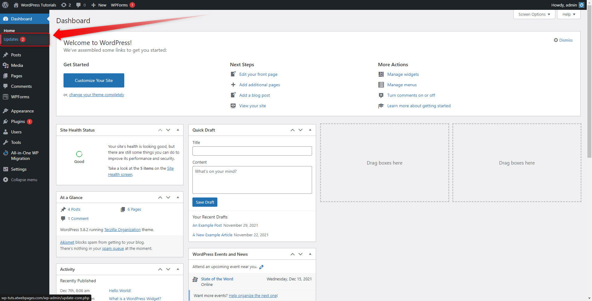Open Learn more about getting started

[419, 106]
